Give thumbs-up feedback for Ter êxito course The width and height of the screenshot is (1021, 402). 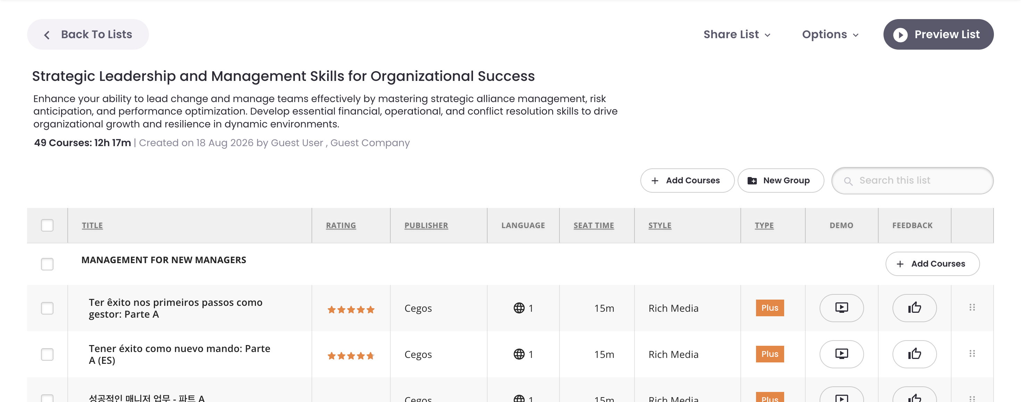point(914,308)
